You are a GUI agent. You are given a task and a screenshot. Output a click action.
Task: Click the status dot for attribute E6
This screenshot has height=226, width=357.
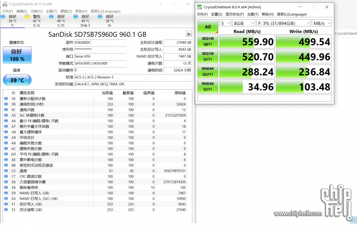click(x=6, y=182)
